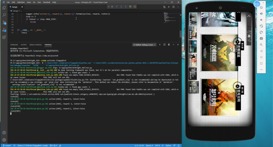
Task: Change indentation via Spaces: 4
Action: pyautogui.click(x=149, y=145)
